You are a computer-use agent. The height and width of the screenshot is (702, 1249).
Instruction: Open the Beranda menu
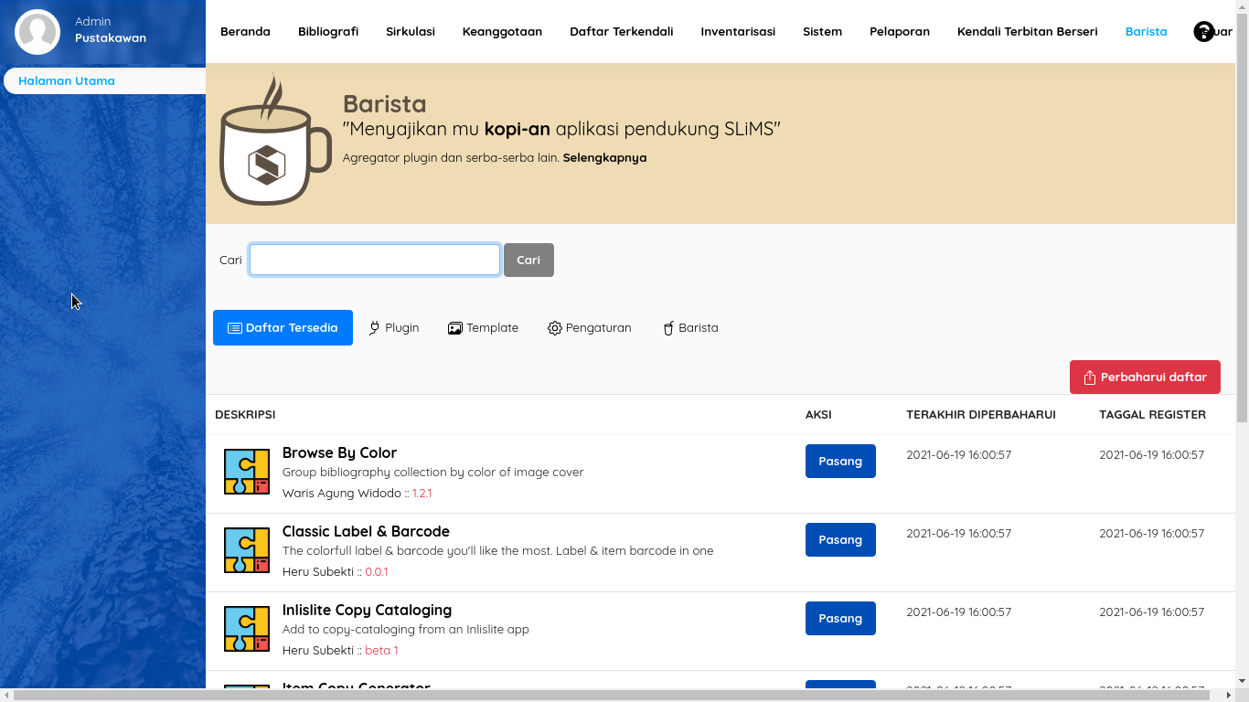245,31
